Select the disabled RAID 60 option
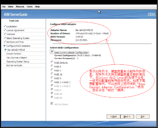Screen dimensions: 158x128 point(52,93)
